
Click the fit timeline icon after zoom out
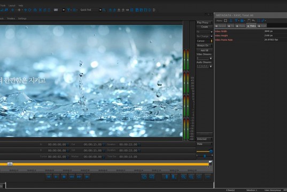(x=199, y=177)
